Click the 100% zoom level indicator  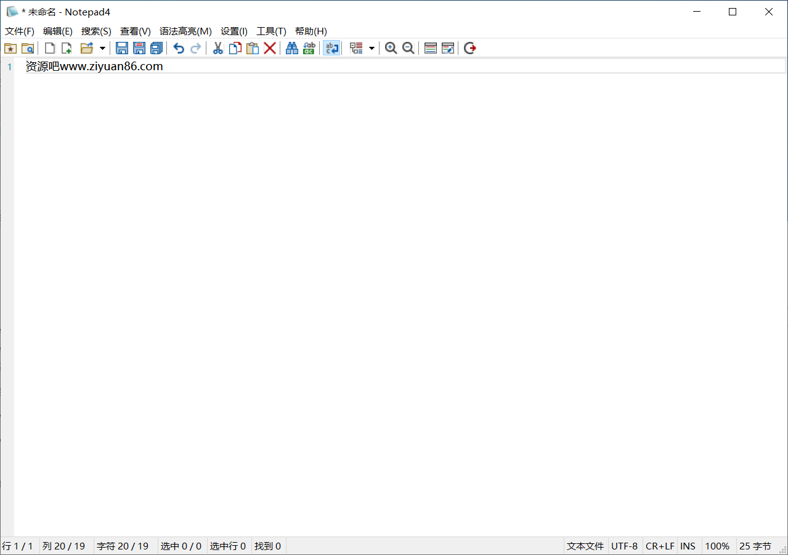(x=717, y=546)
